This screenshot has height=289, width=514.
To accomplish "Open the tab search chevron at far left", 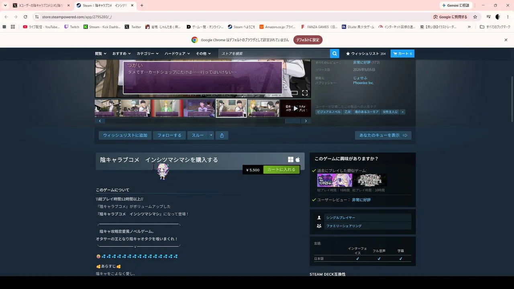I will click(x=5, y=6).
